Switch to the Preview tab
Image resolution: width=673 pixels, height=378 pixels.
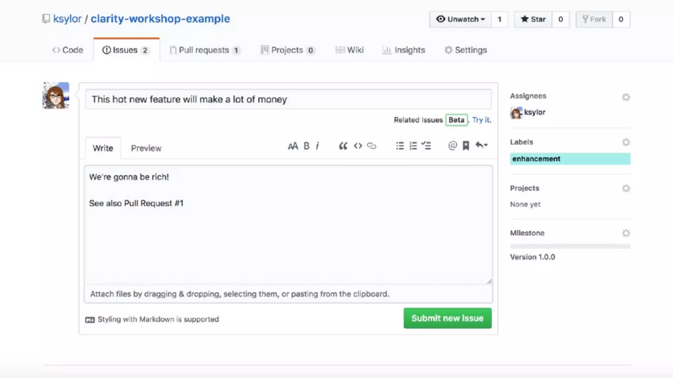pyautogui.click(x=146, y=148)
